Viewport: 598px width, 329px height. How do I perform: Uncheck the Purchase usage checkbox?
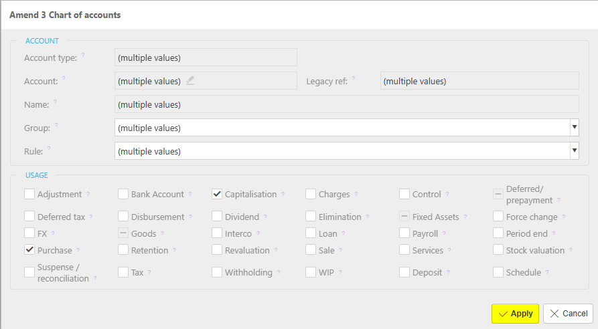(29, 250)
